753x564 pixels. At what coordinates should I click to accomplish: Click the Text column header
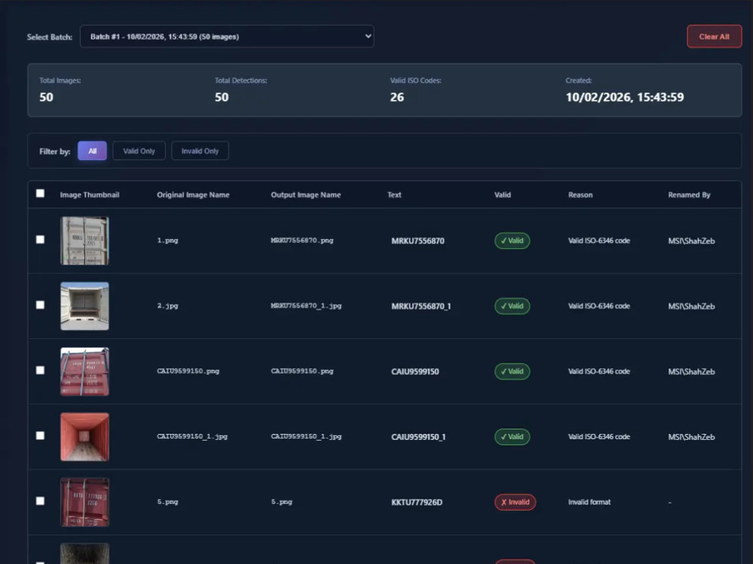click(x=395, y=195)
